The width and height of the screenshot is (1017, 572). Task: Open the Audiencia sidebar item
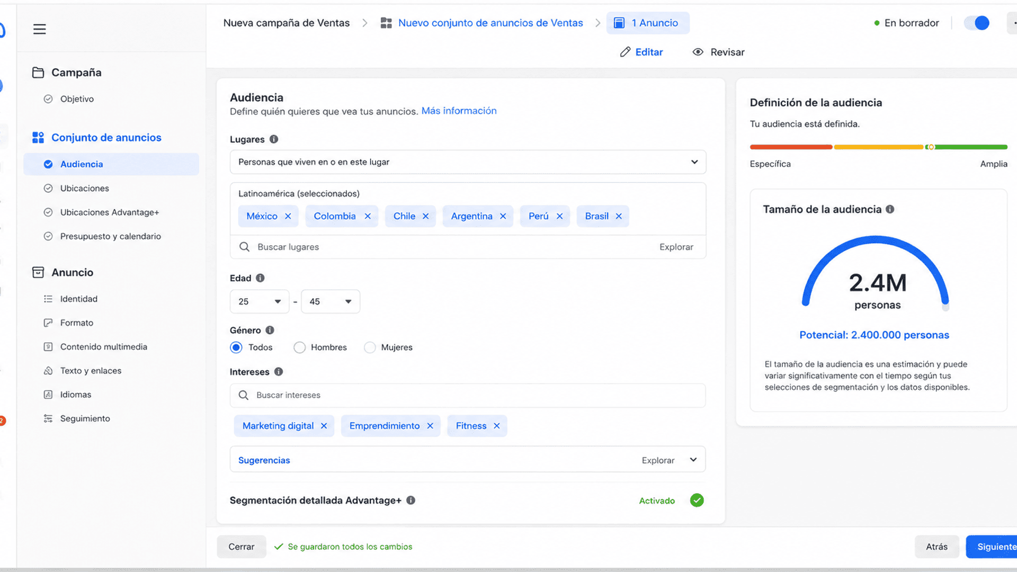coord(111,164)
